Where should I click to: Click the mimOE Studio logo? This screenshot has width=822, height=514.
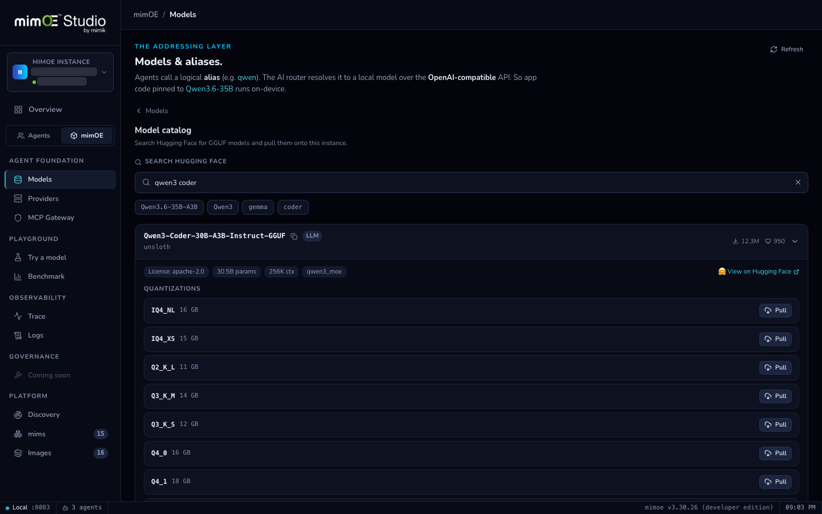(x=60, y=23)
